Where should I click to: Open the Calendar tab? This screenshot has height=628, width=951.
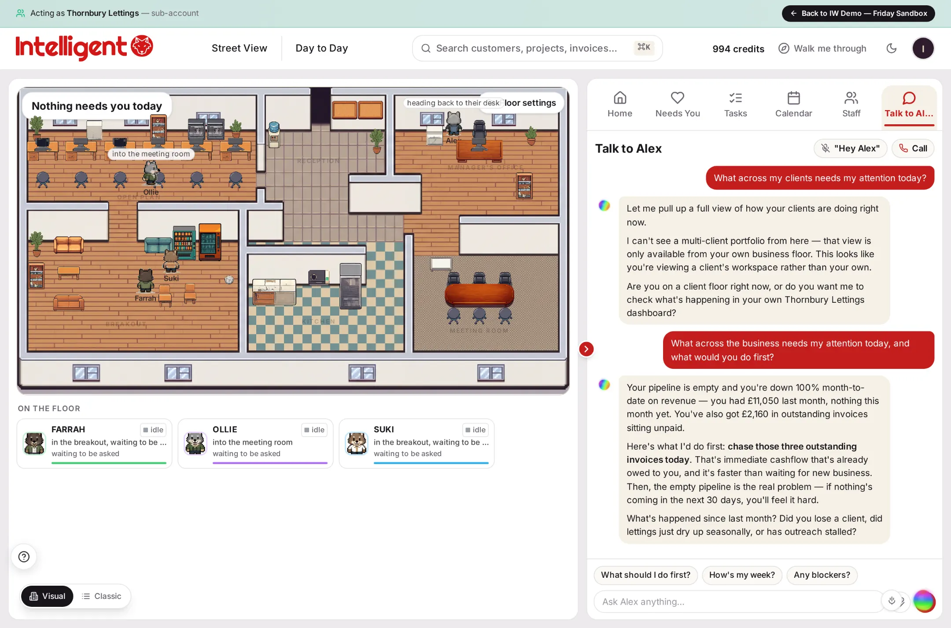(793, 105)
